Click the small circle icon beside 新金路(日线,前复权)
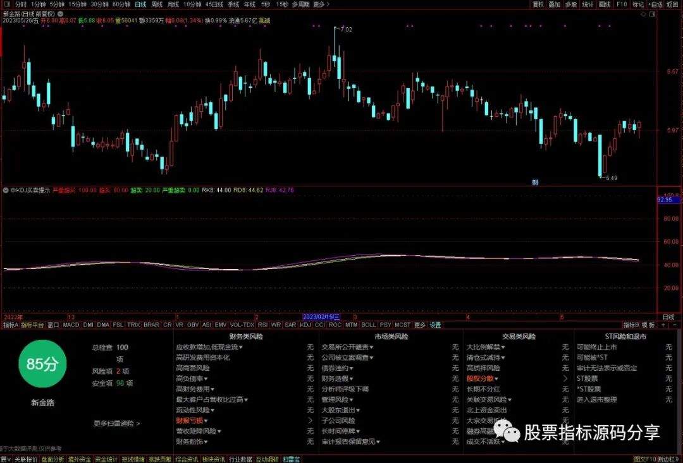683x463 pixels. pyautogui.click(x=60, y=14)
